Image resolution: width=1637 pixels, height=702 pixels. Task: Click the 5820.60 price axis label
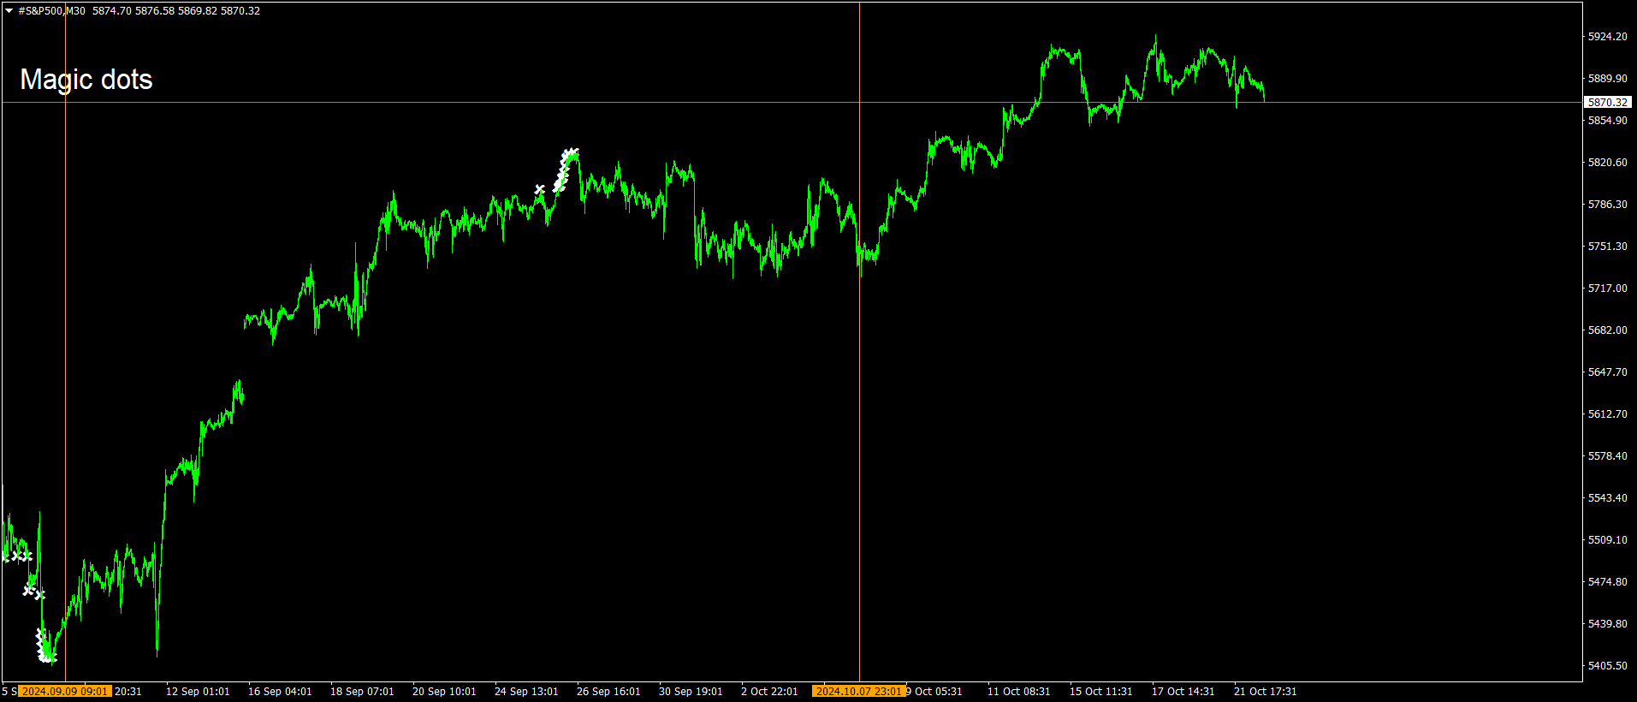click(1608, 163)
